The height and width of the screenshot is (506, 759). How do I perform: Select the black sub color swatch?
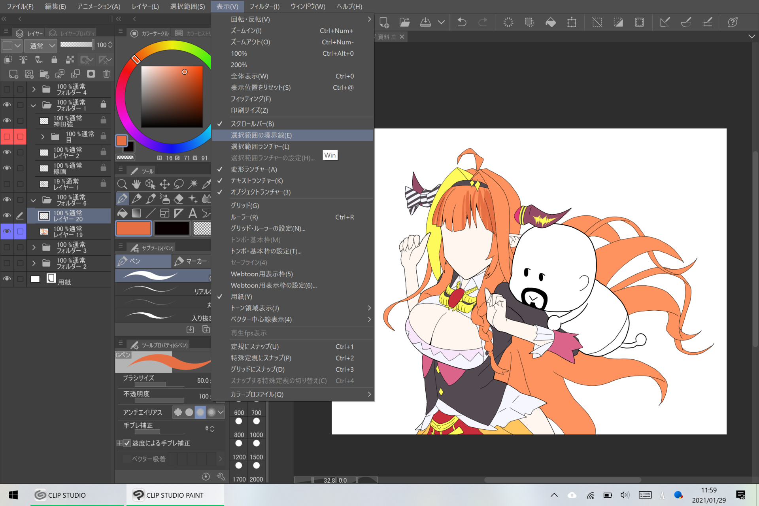[172, 228]
